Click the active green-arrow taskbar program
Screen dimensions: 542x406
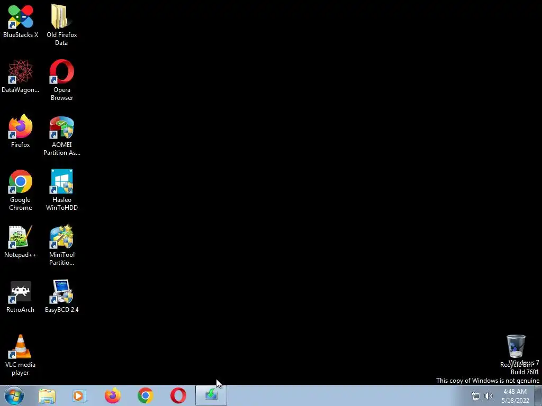coord(211,395)
